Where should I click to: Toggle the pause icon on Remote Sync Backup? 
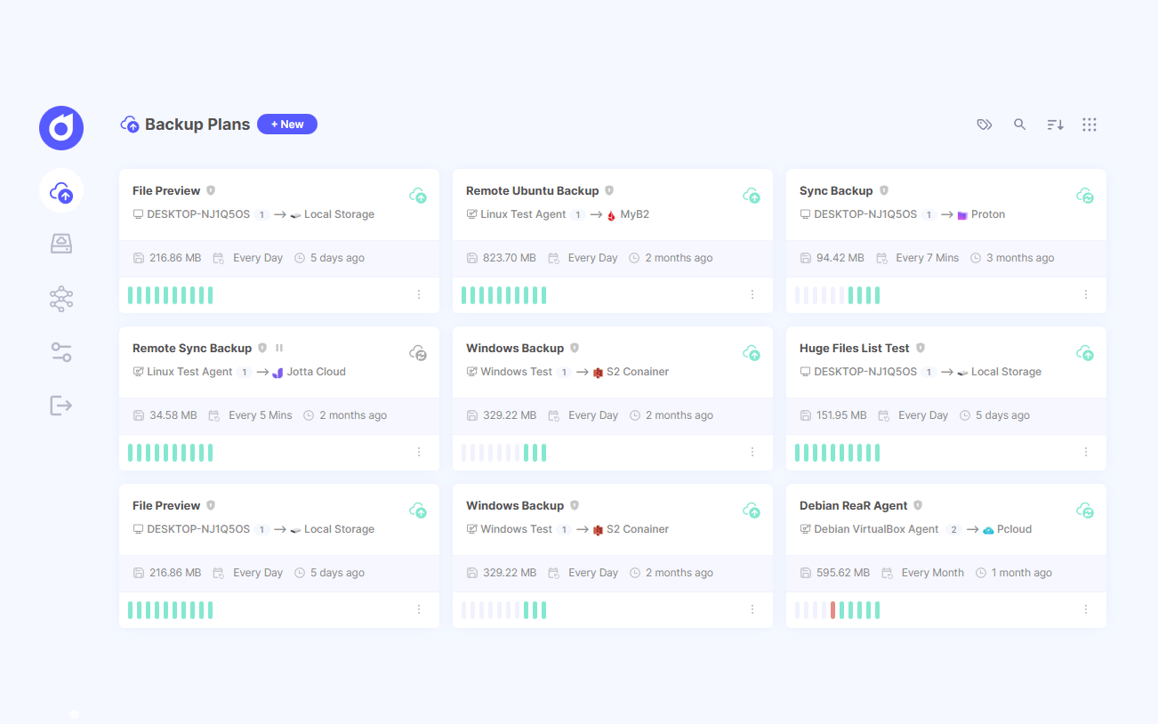tap(279, 347)
